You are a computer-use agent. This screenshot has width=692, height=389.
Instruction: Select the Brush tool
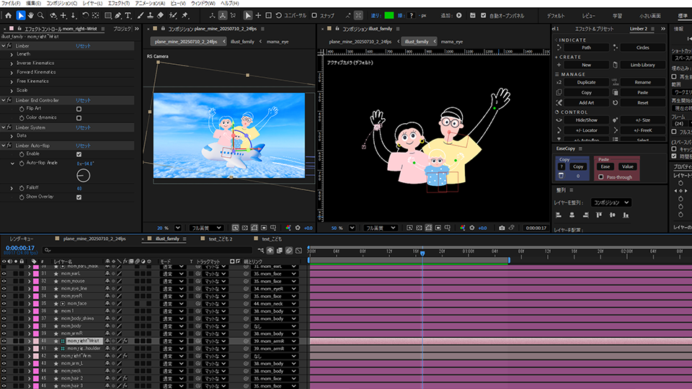141,15
